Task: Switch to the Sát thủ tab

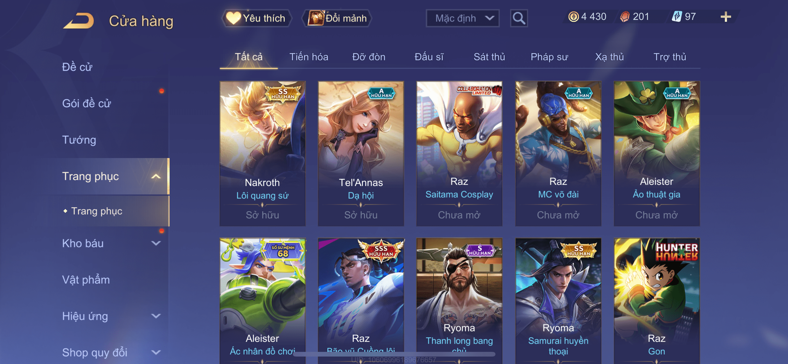Action: (x=489, y=57)
